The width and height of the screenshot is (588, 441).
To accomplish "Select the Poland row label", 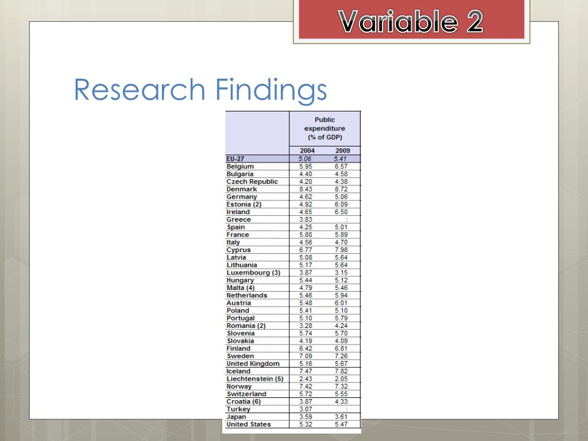I will click(x=238, y=311).
